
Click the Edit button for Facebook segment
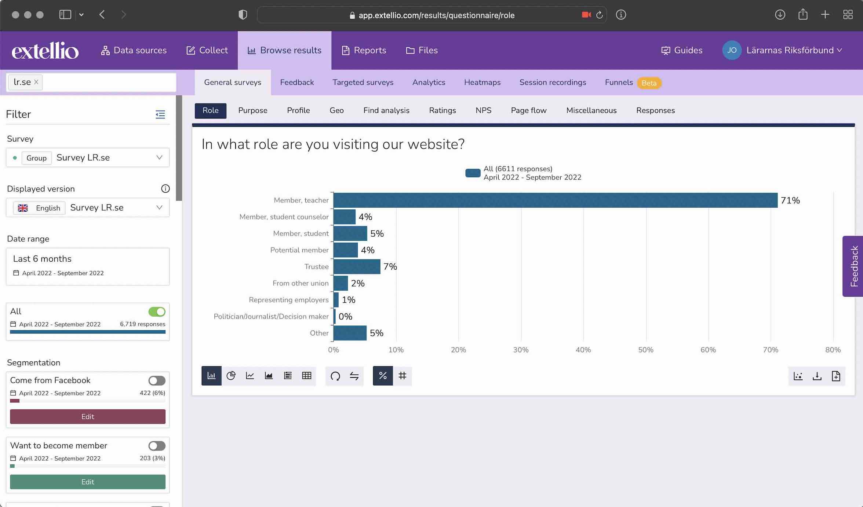coord(87,416)
